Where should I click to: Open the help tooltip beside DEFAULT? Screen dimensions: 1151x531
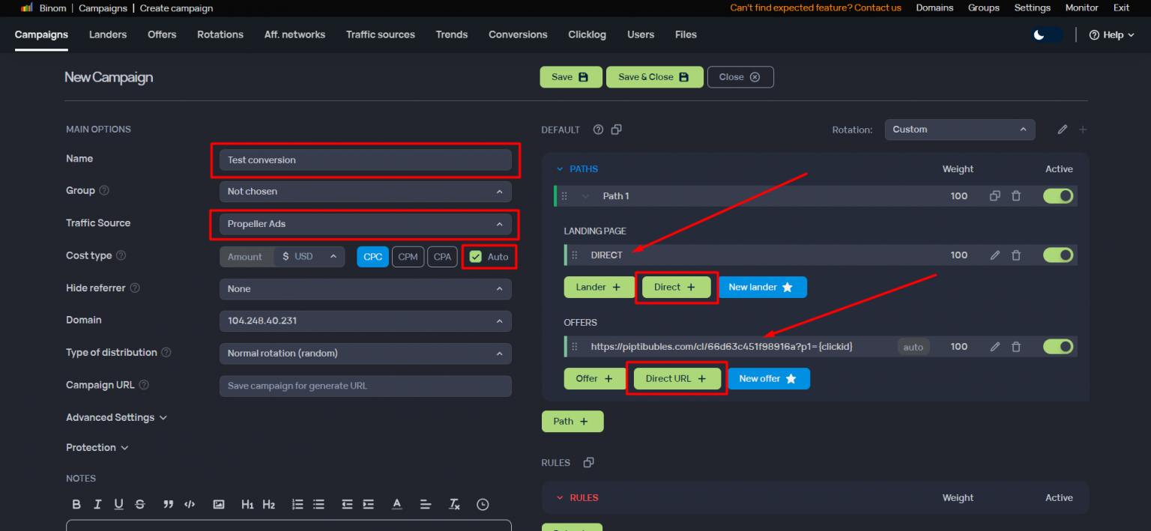point(597,129)
